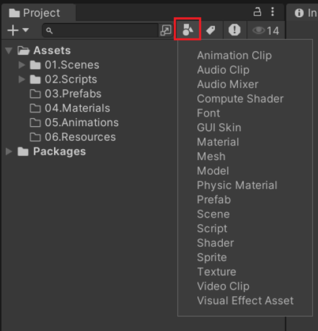
Task: Filter by Animation Clip type
Action: 234,55
